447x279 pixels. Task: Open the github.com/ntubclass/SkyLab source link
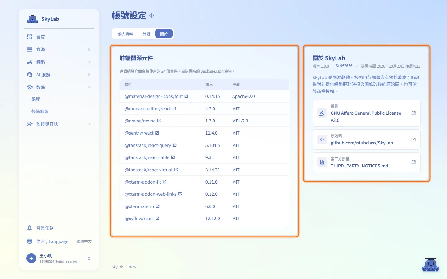tap(367, 139)
